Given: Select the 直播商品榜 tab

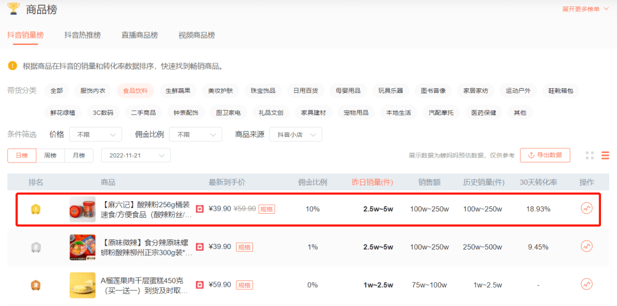Looking at the screenshot, I should pos(140,35).
